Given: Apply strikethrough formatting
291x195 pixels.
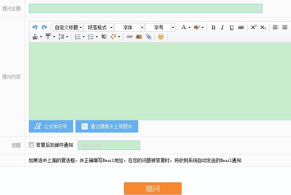Looking at the screenshot, I should pos(241,27).
